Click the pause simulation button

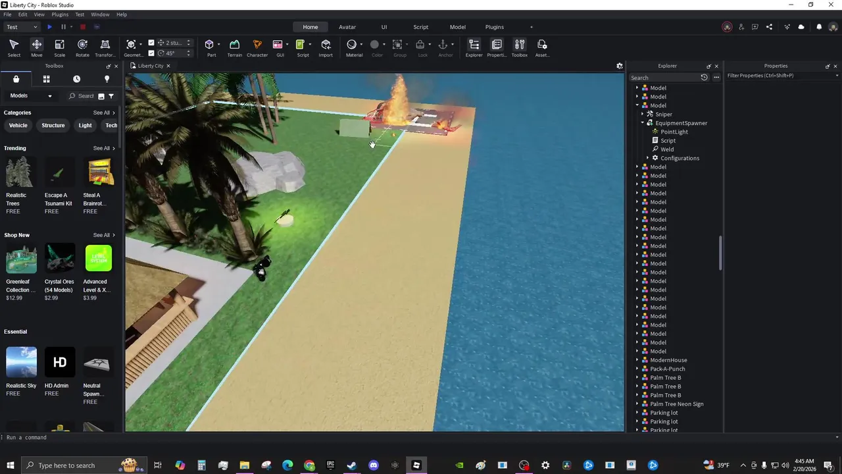coord(63,27)
